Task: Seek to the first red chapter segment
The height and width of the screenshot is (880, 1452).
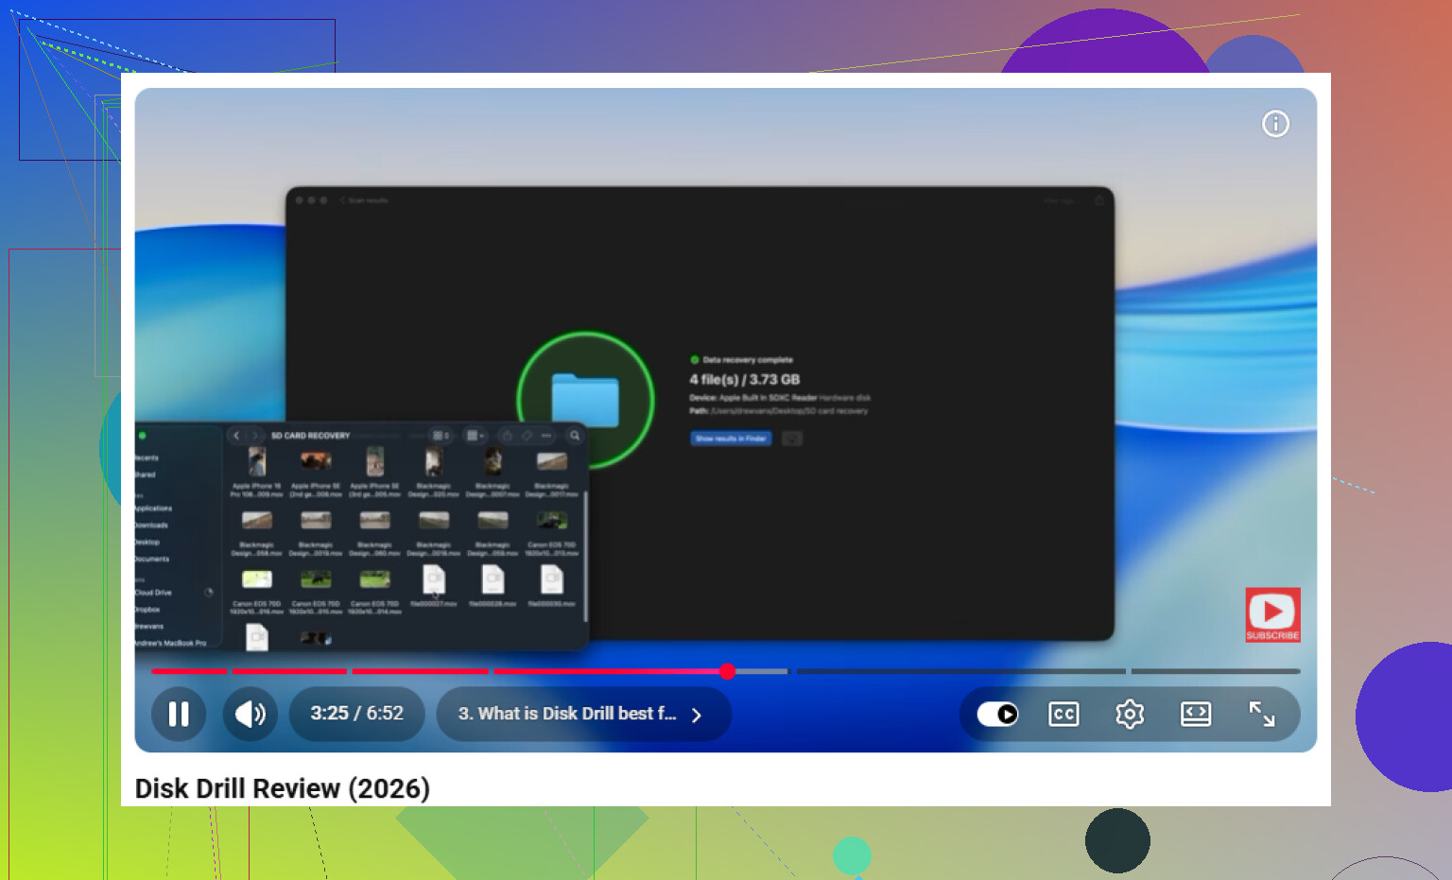Action: click(189, 671)
